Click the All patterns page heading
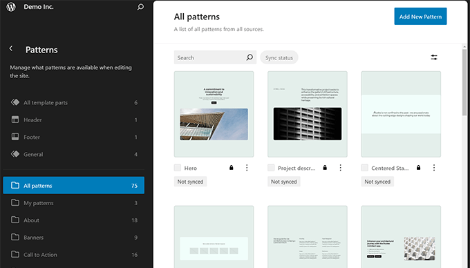This screenshot has width=470, height=268. 196,17
